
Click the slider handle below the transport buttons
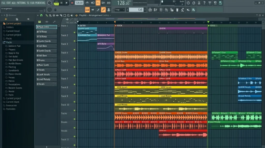(55, 10)
